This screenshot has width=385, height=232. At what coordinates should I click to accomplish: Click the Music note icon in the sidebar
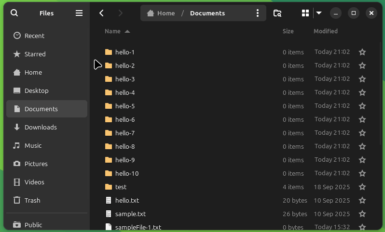click(17, 145)
